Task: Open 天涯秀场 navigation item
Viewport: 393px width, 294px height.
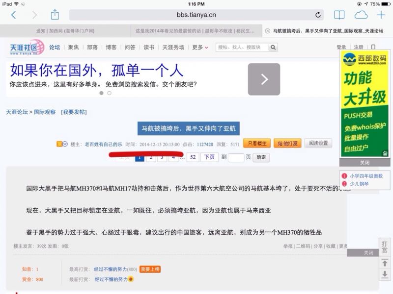Action: 173,47
